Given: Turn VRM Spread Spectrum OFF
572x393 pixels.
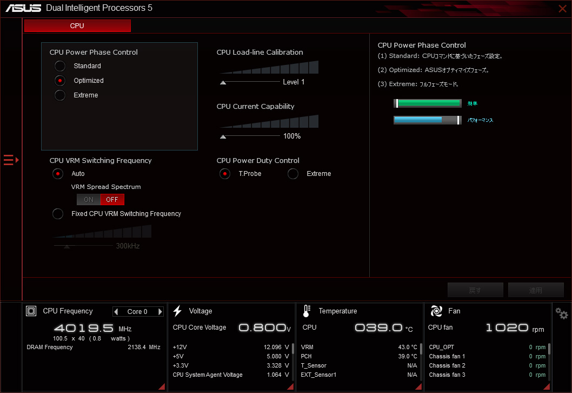Looking at the screenshot, I should 112,199.
